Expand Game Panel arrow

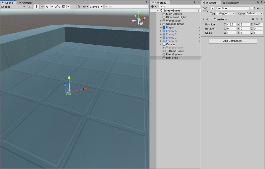click(164, 51)
